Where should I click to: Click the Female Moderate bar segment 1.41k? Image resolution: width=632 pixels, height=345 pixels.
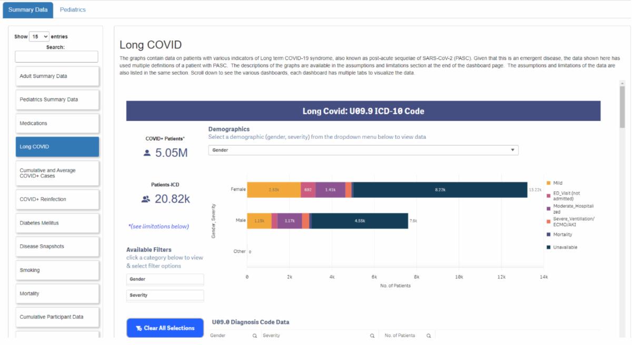[x=331, y=189]
